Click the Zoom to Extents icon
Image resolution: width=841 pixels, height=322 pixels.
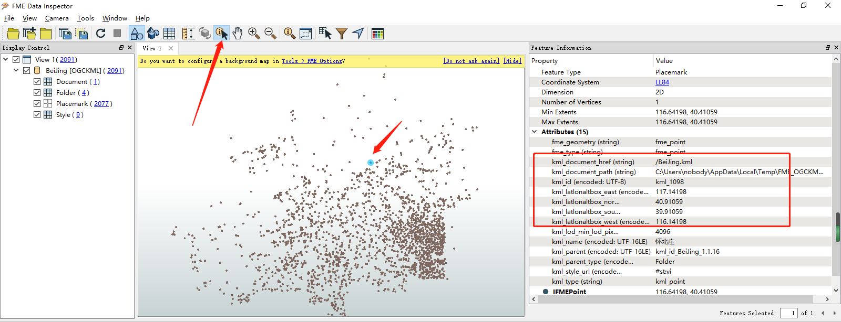305,34
